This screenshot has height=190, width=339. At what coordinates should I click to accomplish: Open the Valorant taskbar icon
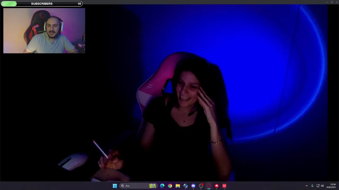click(x=224, y=186)
